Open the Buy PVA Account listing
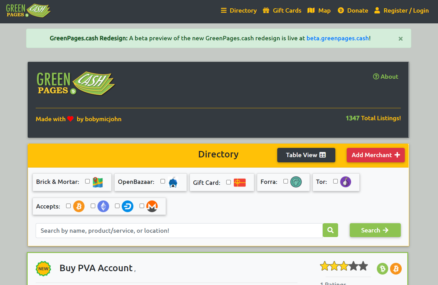 pyautogui.click(x=96, y=268)
